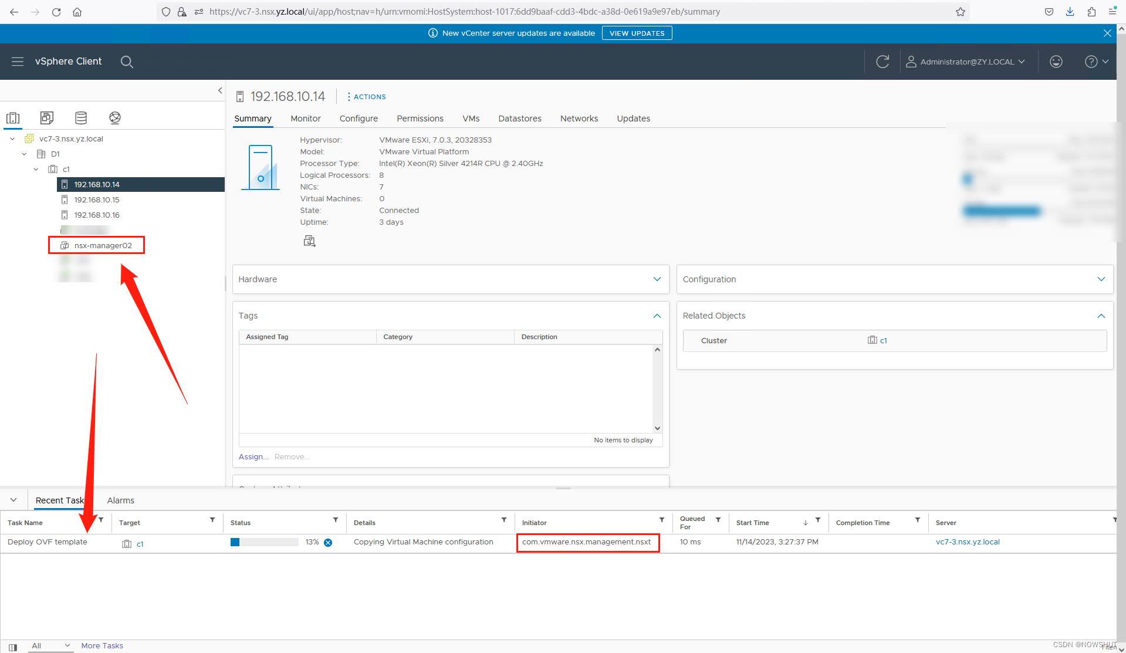Screen dimensions: 1126x653
Task: Filter the Start Time column
Action: coord(818,520)
